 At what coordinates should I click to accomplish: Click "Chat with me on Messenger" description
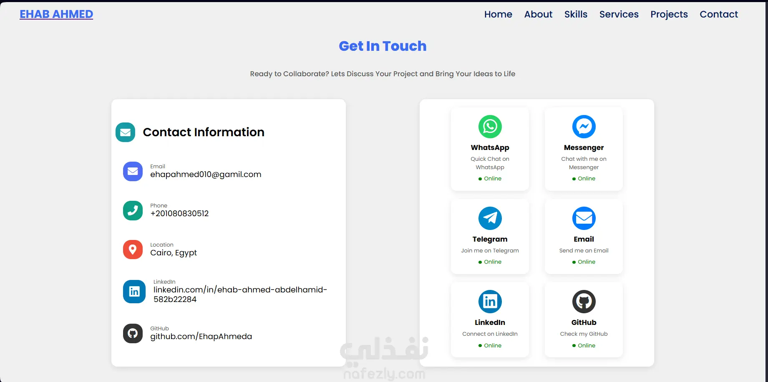pyautogui.click(x=584, y=163)
